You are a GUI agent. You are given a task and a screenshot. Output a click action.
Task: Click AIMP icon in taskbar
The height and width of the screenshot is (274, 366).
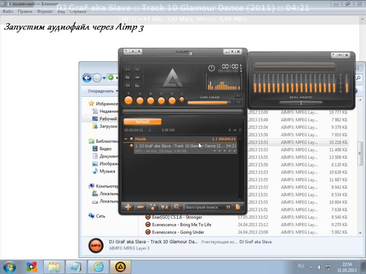pos(120,267)
